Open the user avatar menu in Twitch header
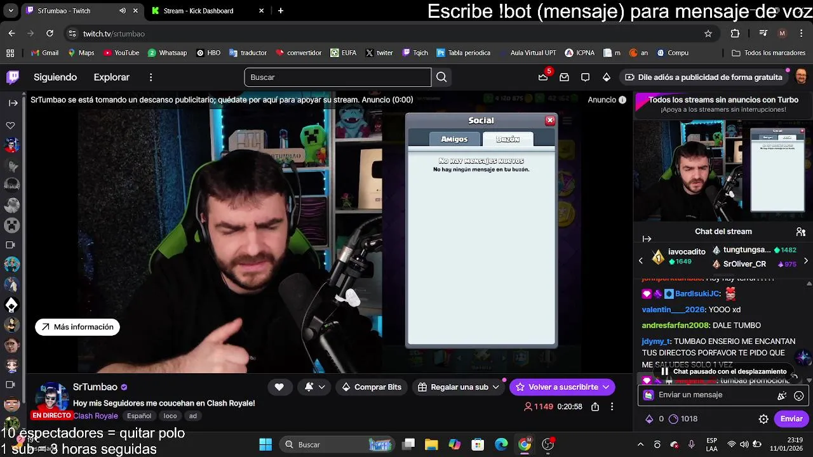 click(802, 77)
